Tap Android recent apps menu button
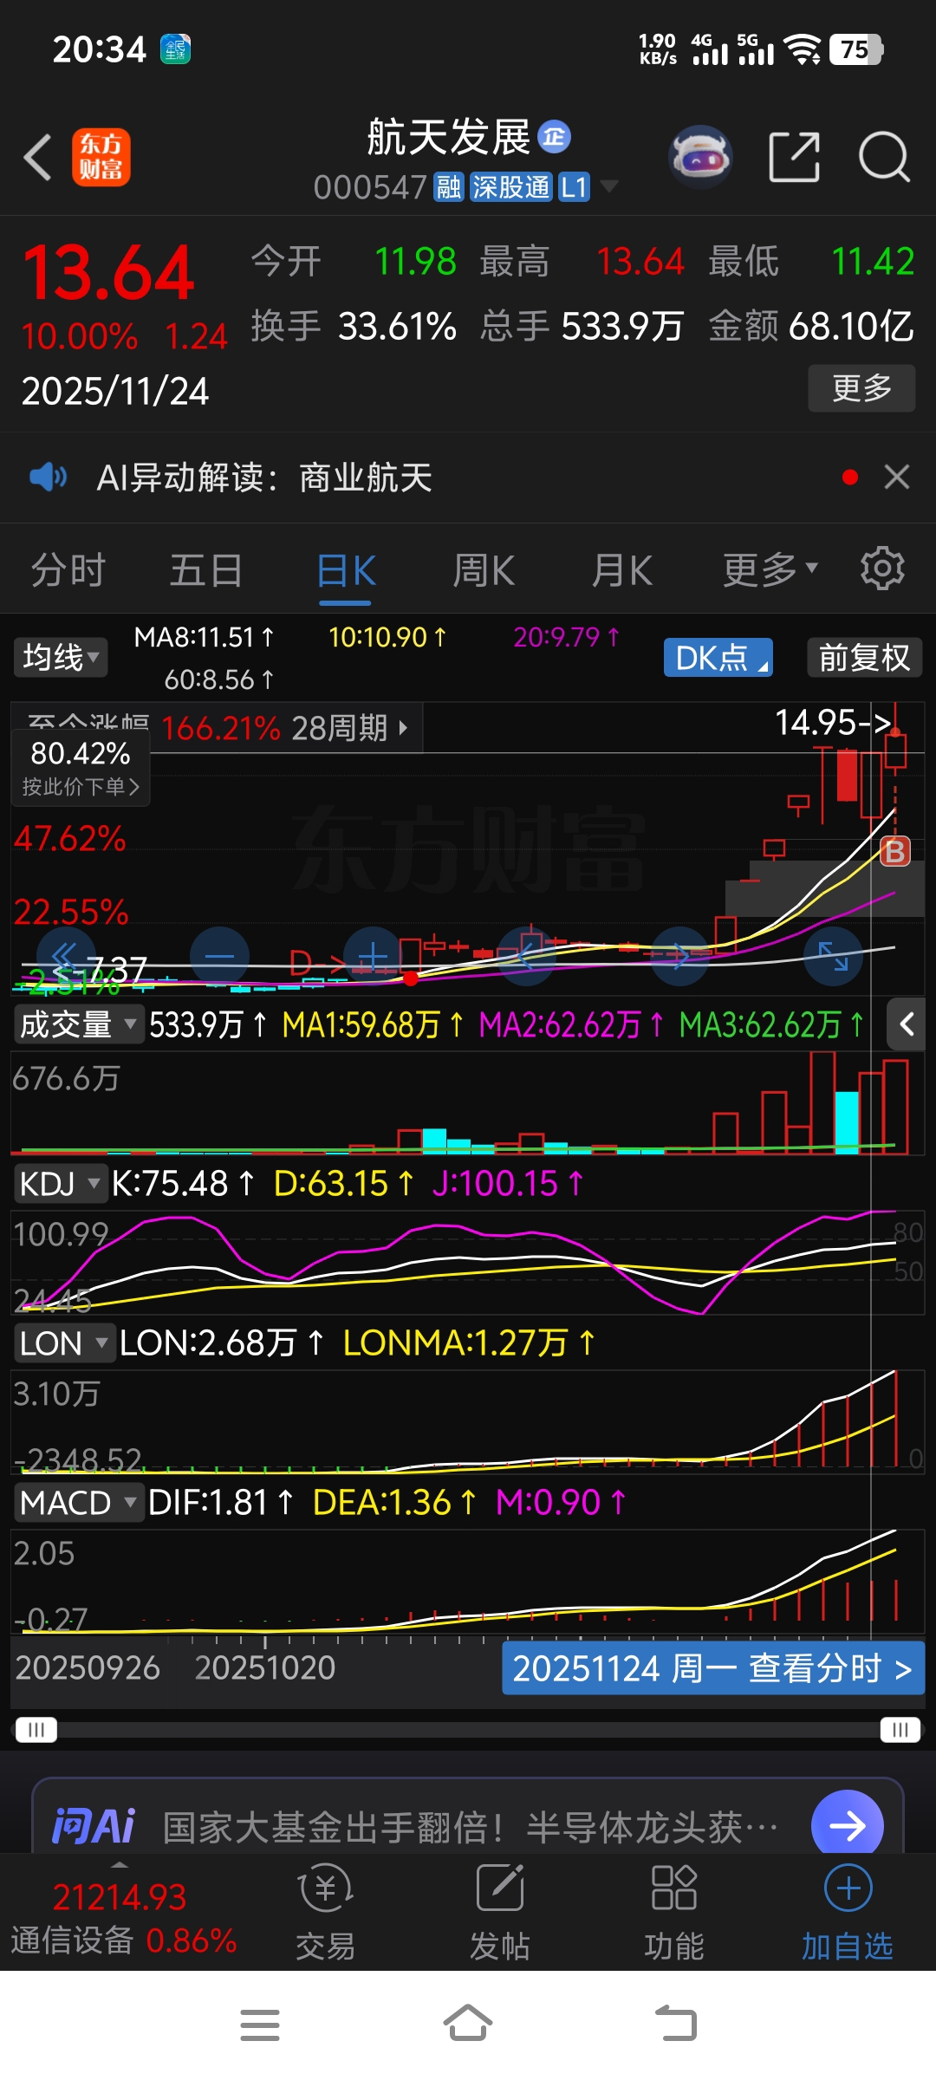 (260, 2025)
